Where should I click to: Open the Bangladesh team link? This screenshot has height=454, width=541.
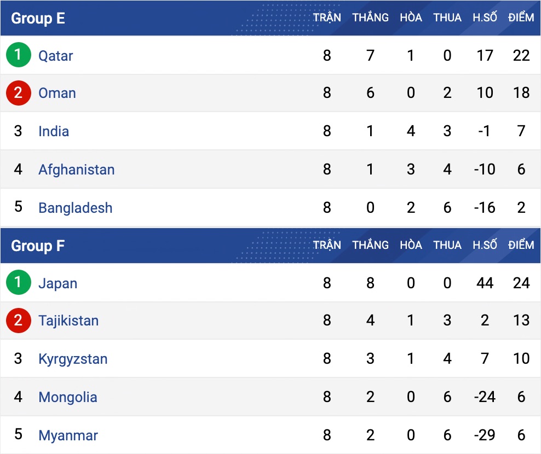click(75, 208)
